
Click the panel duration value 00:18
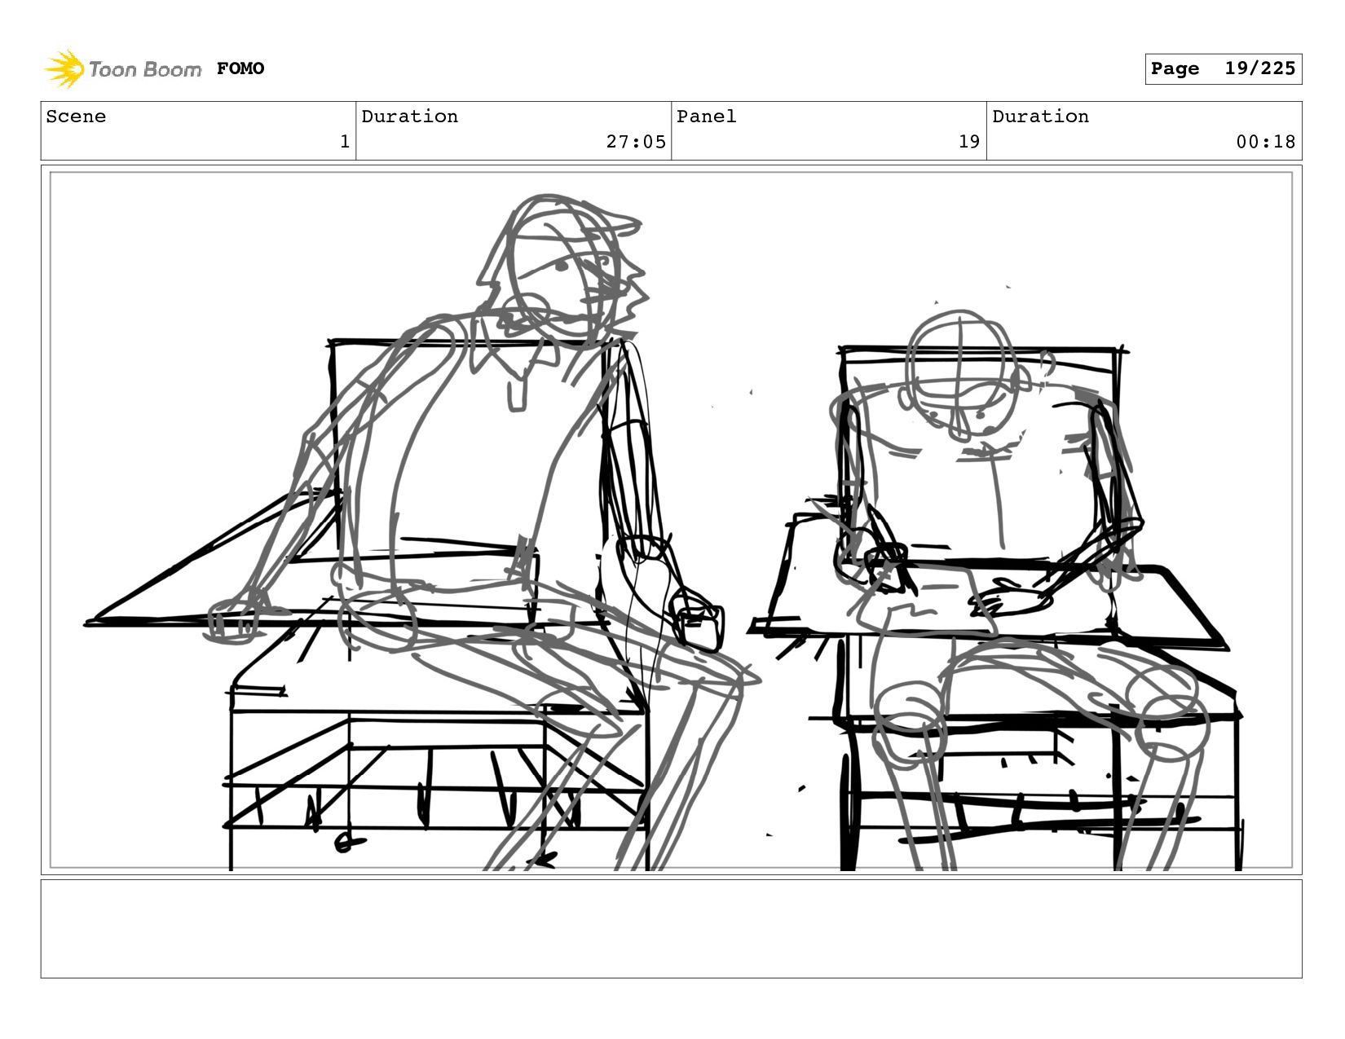click(1266, 142)
